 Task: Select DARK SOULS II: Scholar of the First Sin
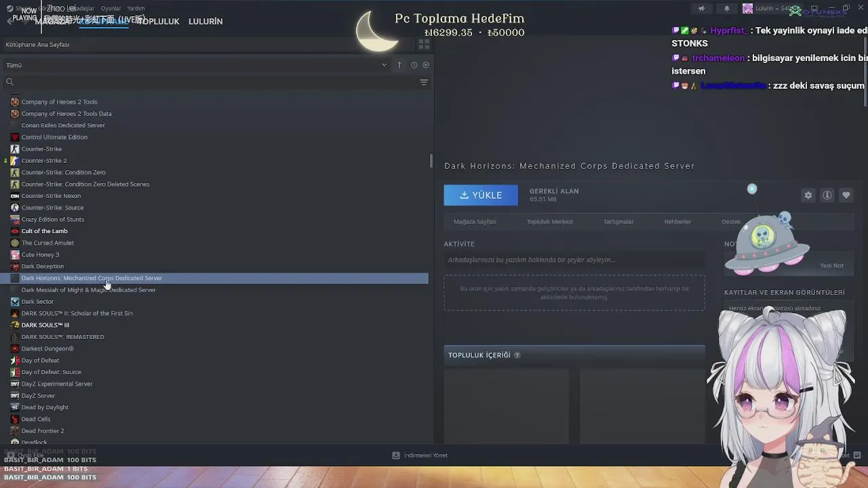point(77,313)
